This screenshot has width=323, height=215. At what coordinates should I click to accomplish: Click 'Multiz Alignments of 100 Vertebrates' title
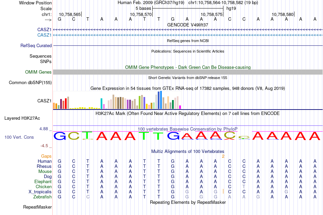coord(188,152)
